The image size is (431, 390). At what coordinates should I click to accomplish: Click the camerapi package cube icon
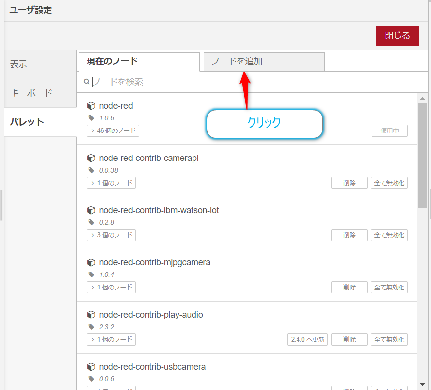(x=91, y=158)
